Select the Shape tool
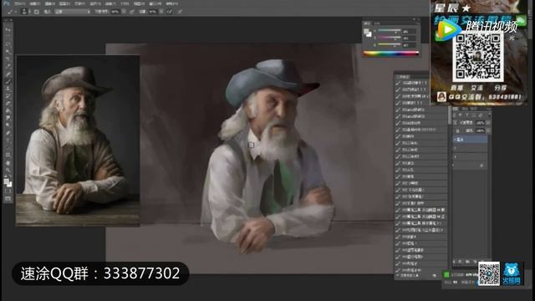The height and width of the screenshot is (301, 535). pyautogui.click(x=8, y=155)
